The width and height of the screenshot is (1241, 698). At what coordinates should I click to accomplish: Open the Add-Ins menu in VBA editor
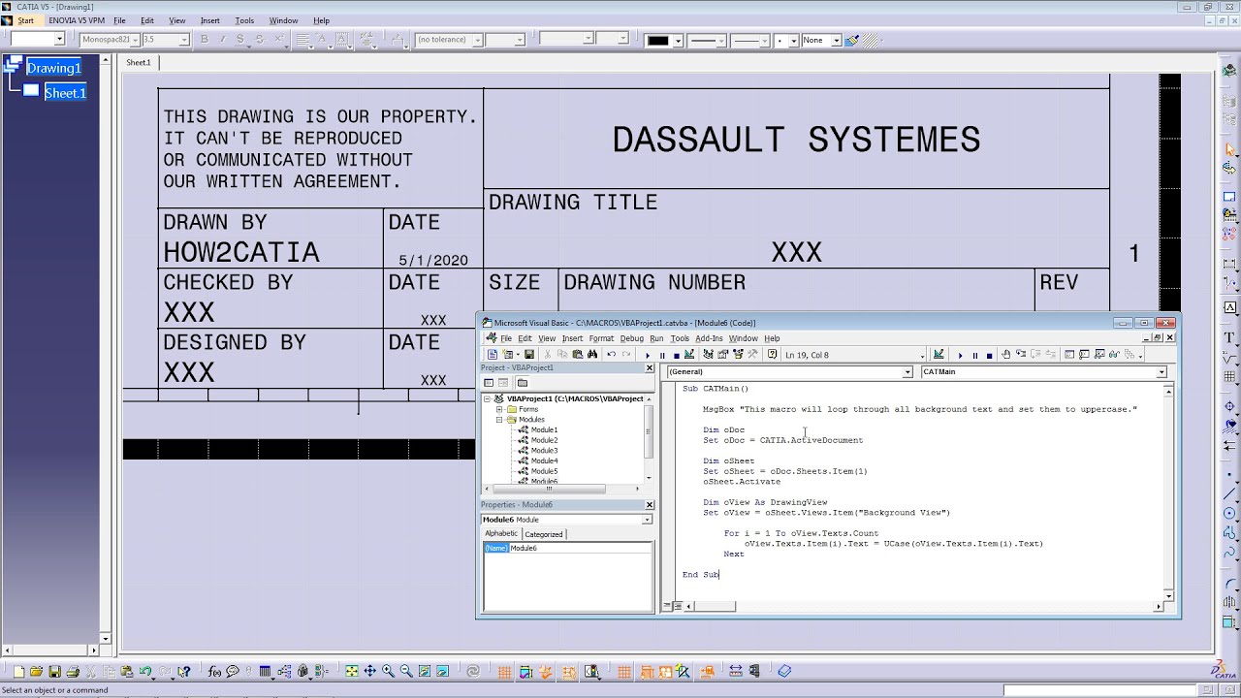point(709,338)
